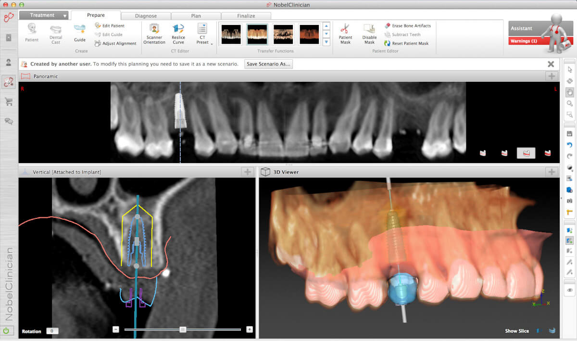Click Save Scenario As button
Image resolution: width=577 pixels, height=341 pixels.
tap(268, 64)
